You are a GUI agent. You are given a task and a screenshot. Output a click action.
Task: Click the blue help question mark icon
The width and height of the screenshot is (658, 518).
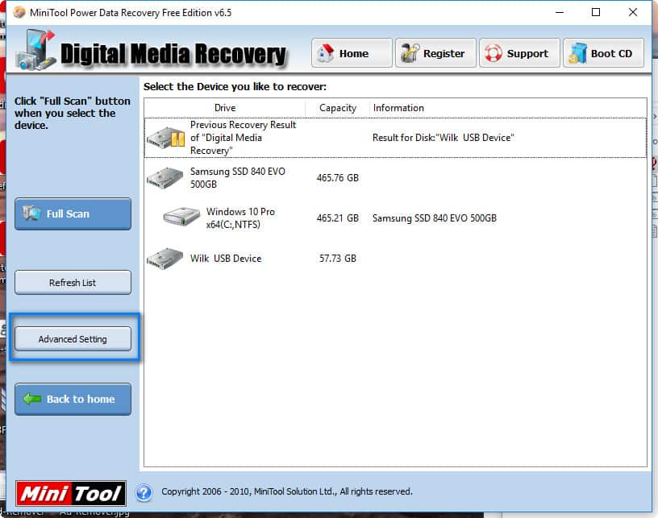144,491
